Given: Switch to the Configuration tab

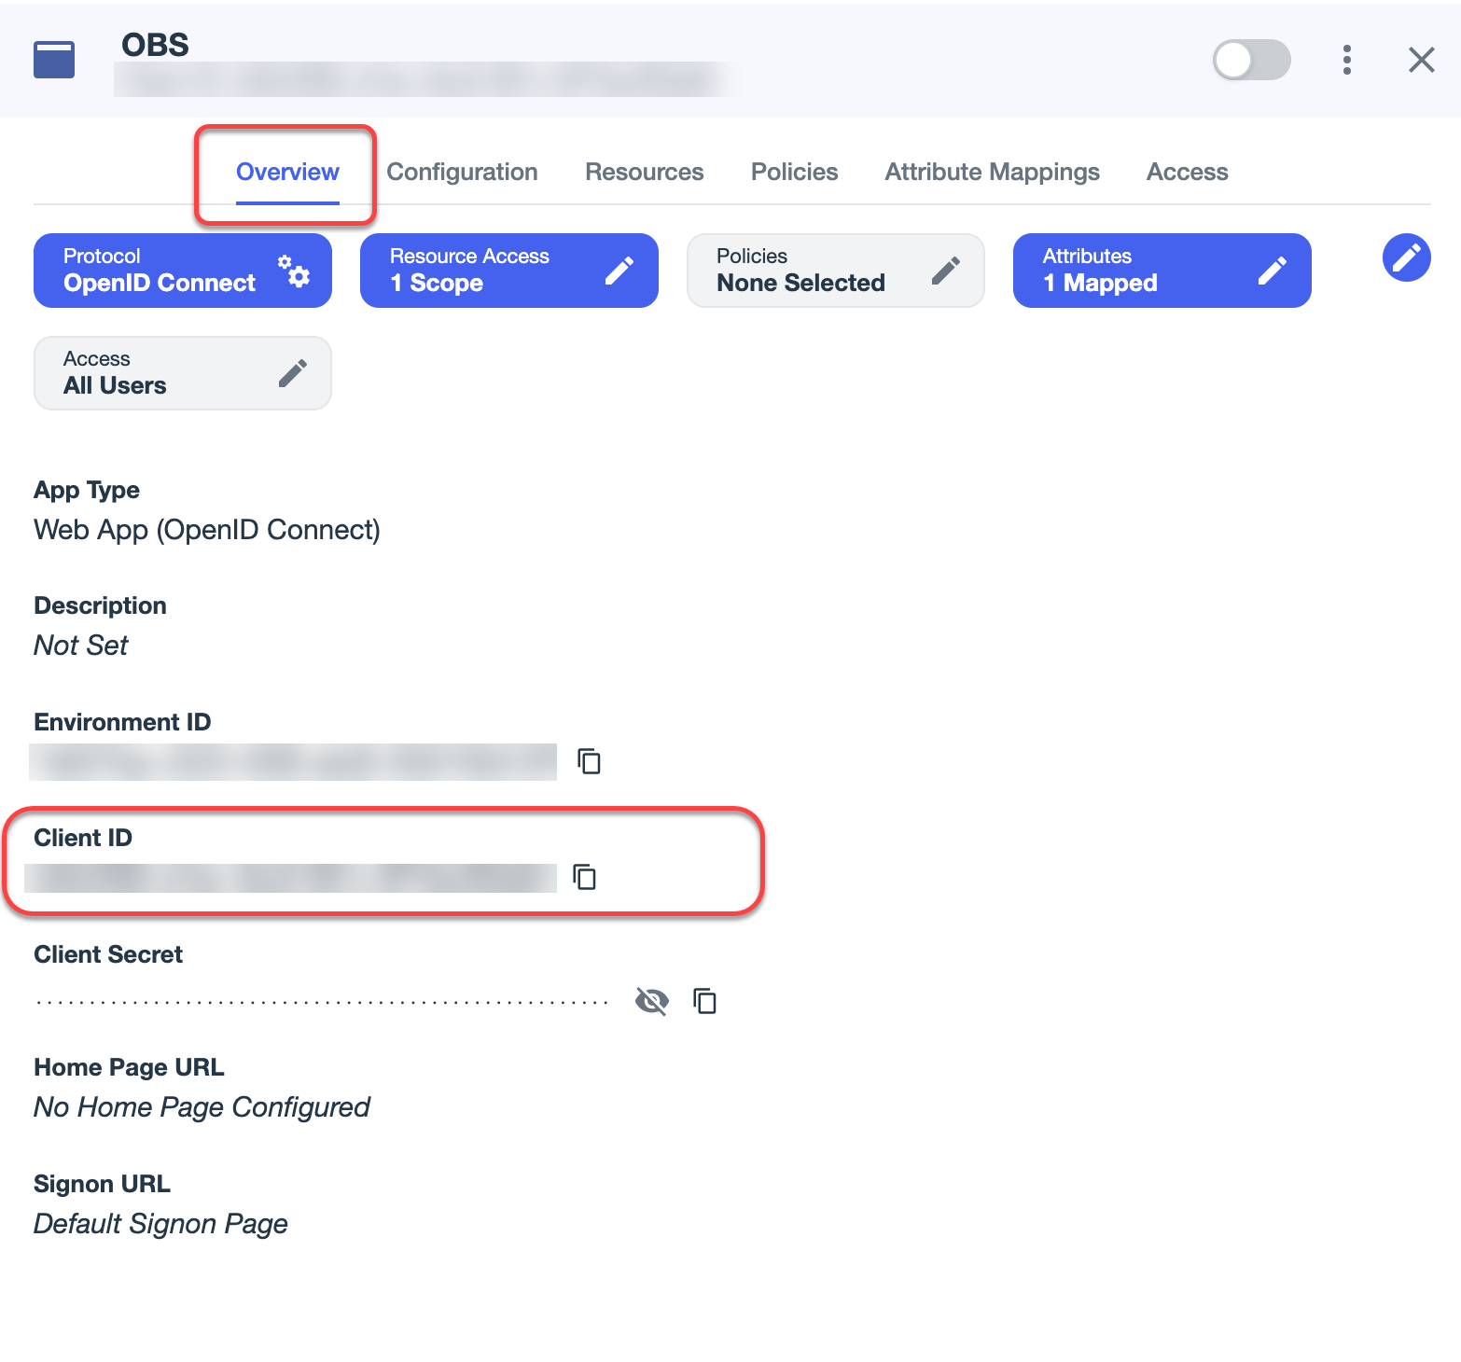Looking at the screenshot, I should pos(462,172).
